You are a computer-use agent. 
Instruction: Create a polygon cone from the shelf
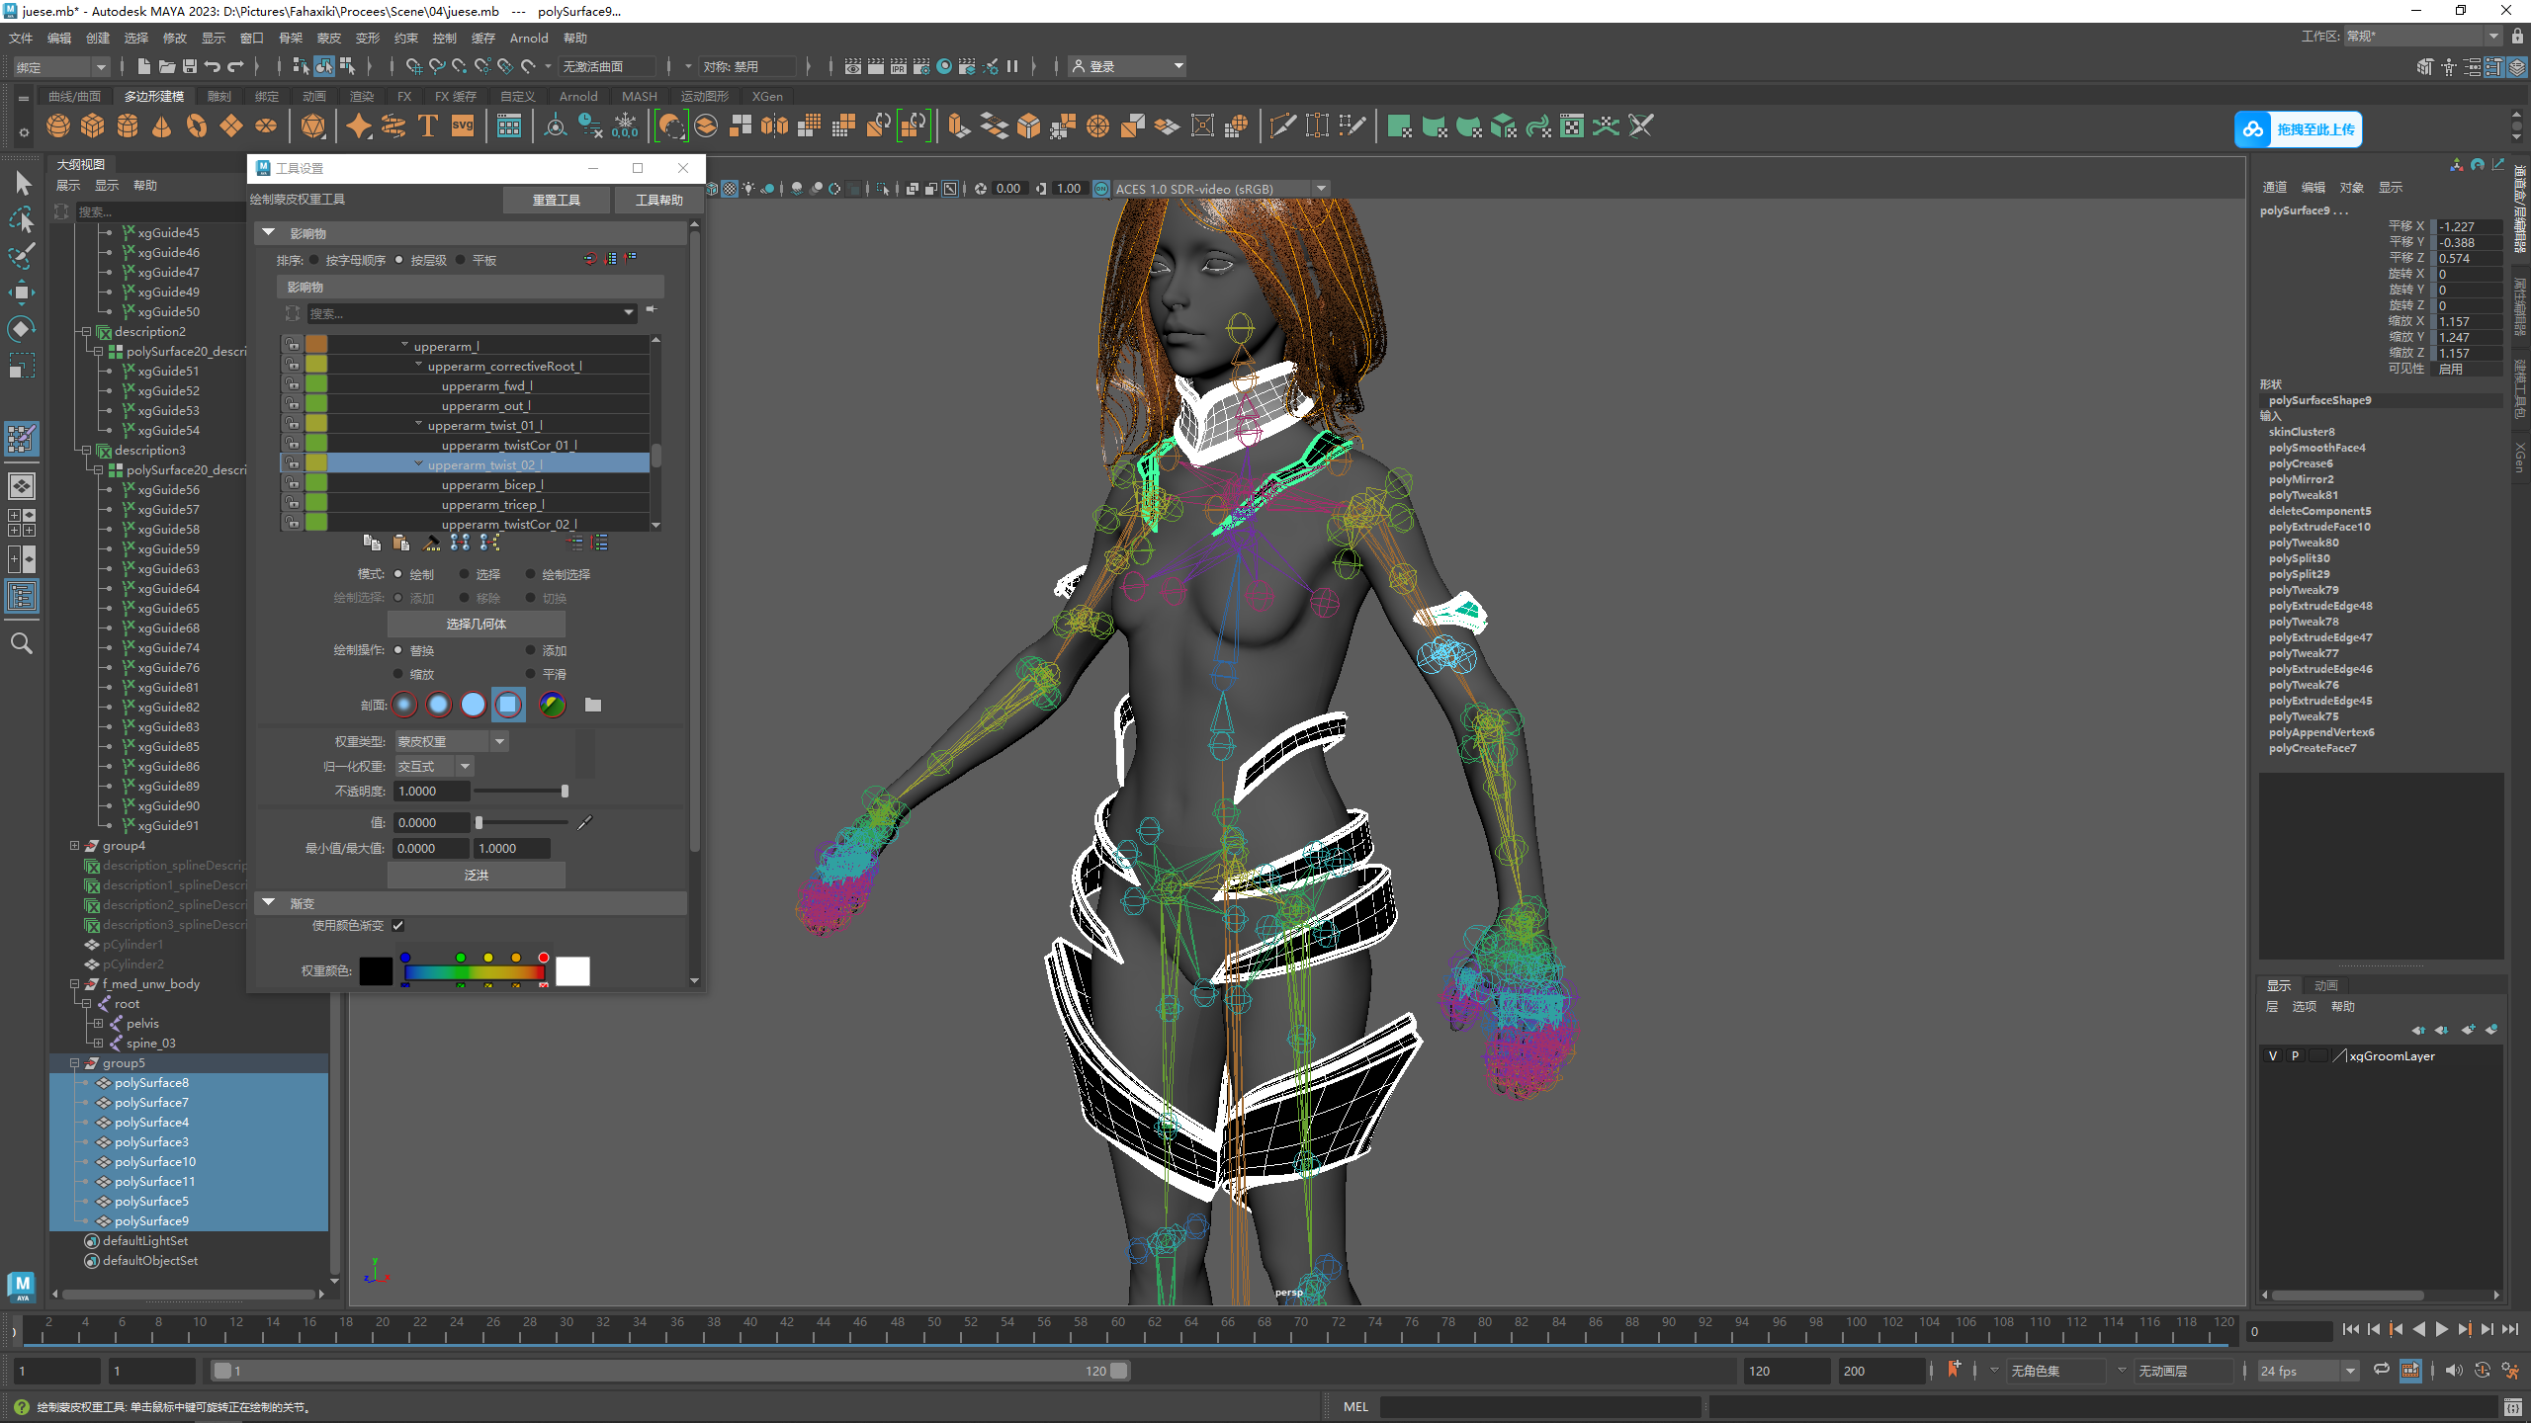pyautogui.click(x=162, y=126)
